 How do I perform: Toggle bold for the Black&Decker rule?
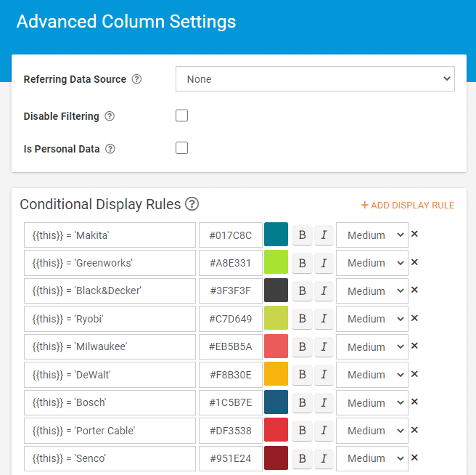(x=302, y=291)
